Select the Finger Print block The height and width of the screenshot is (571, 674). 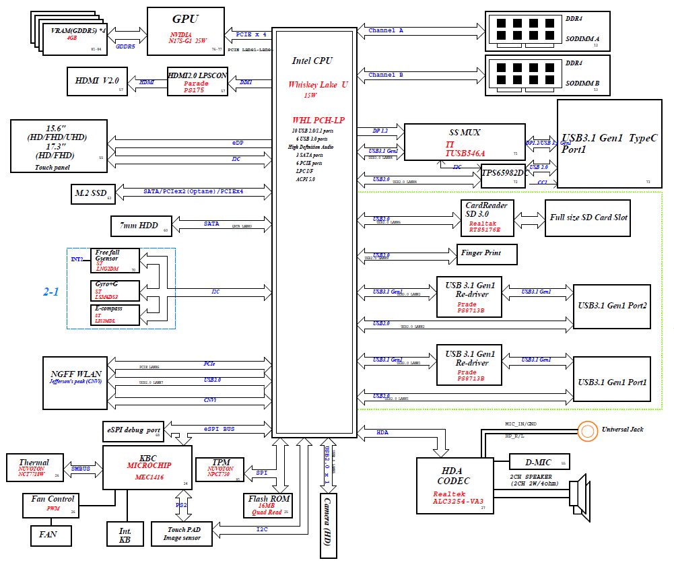(x=488, y=254)
